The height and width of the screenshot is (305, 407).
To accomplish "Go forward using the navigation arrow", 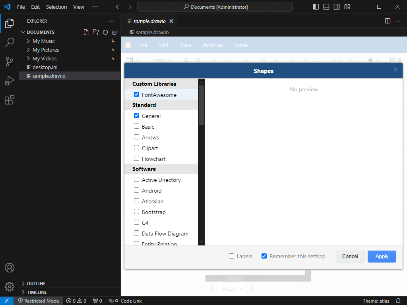I will [129, 7].
